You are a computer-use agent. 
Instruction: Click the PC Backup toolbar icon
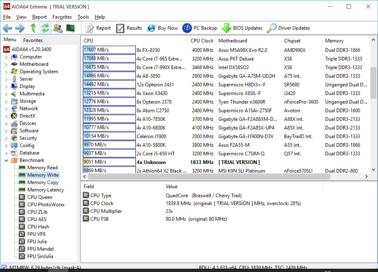tap(187, 28)
